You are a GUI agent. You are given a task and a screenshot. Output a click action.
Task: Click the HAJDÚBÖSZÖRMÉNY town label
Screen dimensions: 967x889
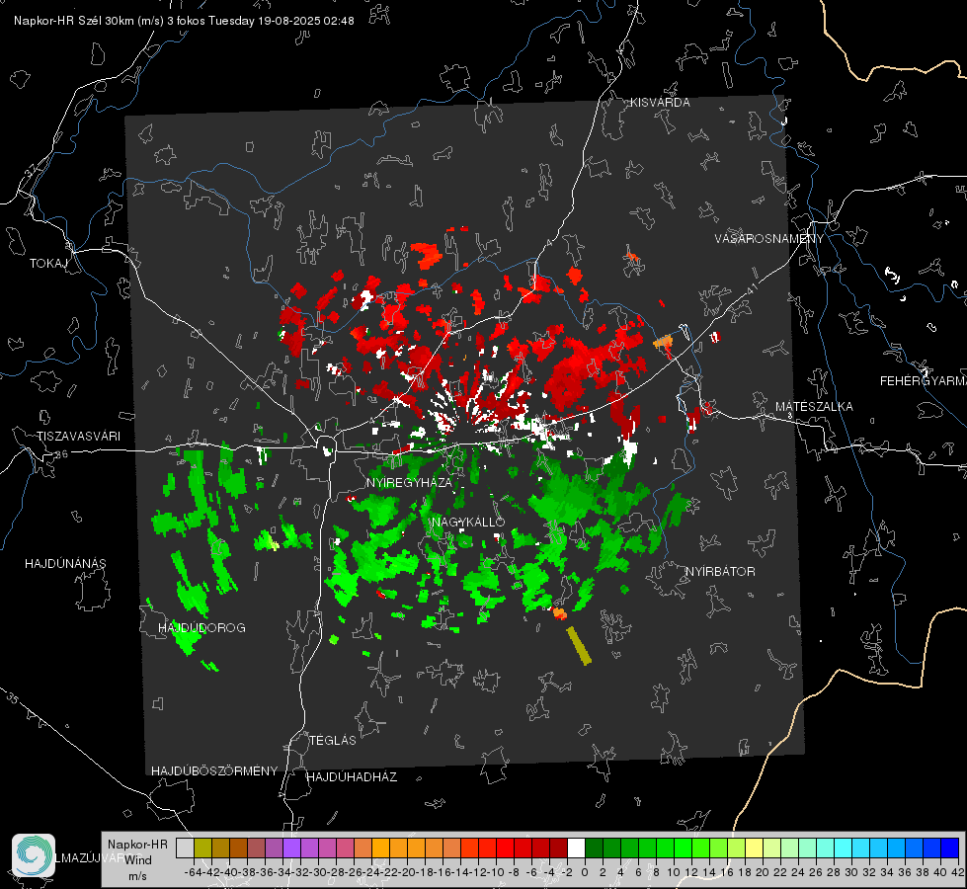pyautogui.click(x=214, y=771)
